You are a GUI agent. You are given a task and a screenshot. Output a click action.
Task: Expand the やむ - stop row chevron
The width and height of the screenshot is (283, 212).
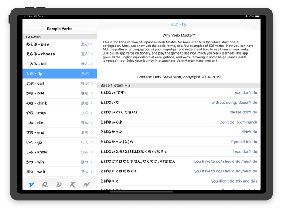point(92,113)
